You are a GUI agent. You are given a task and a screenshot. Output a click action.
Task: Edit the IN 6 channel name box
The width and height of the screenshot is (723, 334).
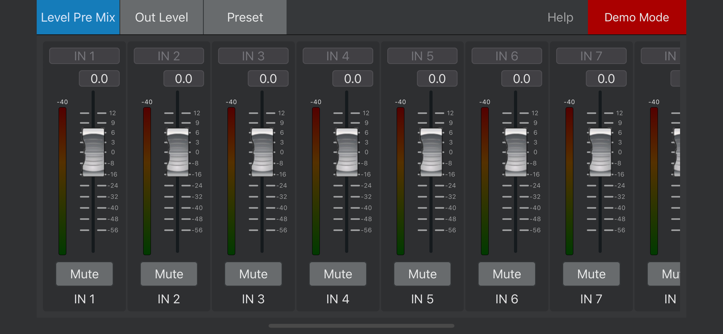coord(507,56)
